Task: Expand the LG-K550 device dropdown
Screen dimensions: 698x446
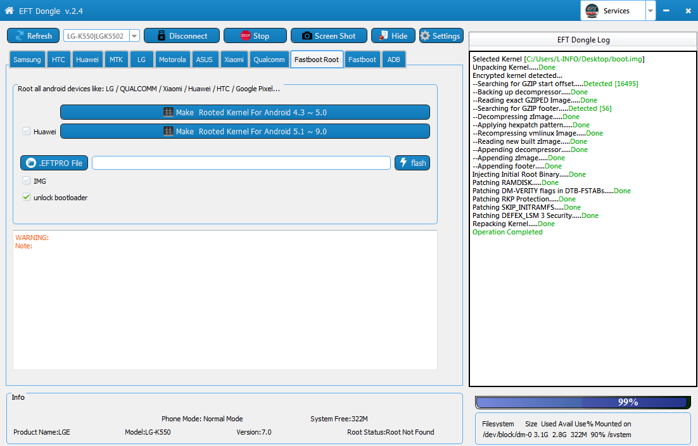Action: (134, 35)
